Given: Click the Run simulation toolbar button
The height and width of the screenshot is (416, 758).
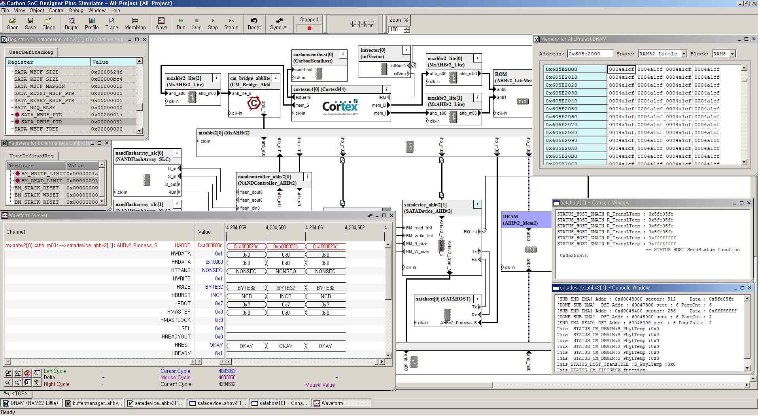Looking at the screenshot, I should (181, 24).
